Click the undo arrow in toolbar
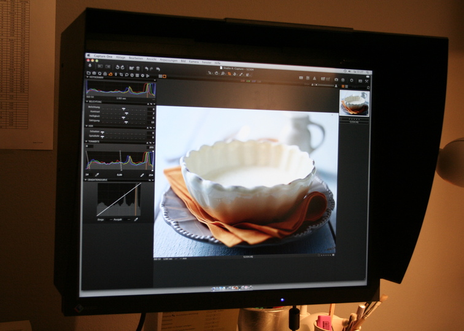Image resolution: width=464 pixels, height=331 pixels. pos(147,67)
